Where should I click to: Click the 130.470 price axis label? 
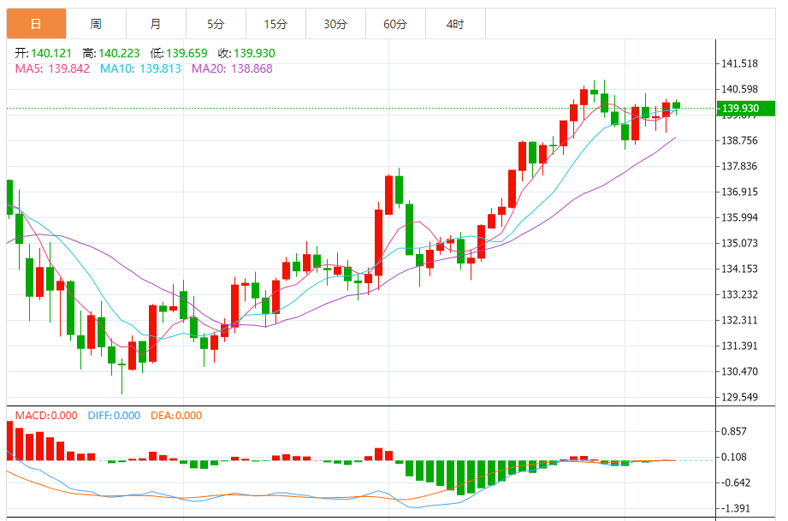click(x=739, y=372)
